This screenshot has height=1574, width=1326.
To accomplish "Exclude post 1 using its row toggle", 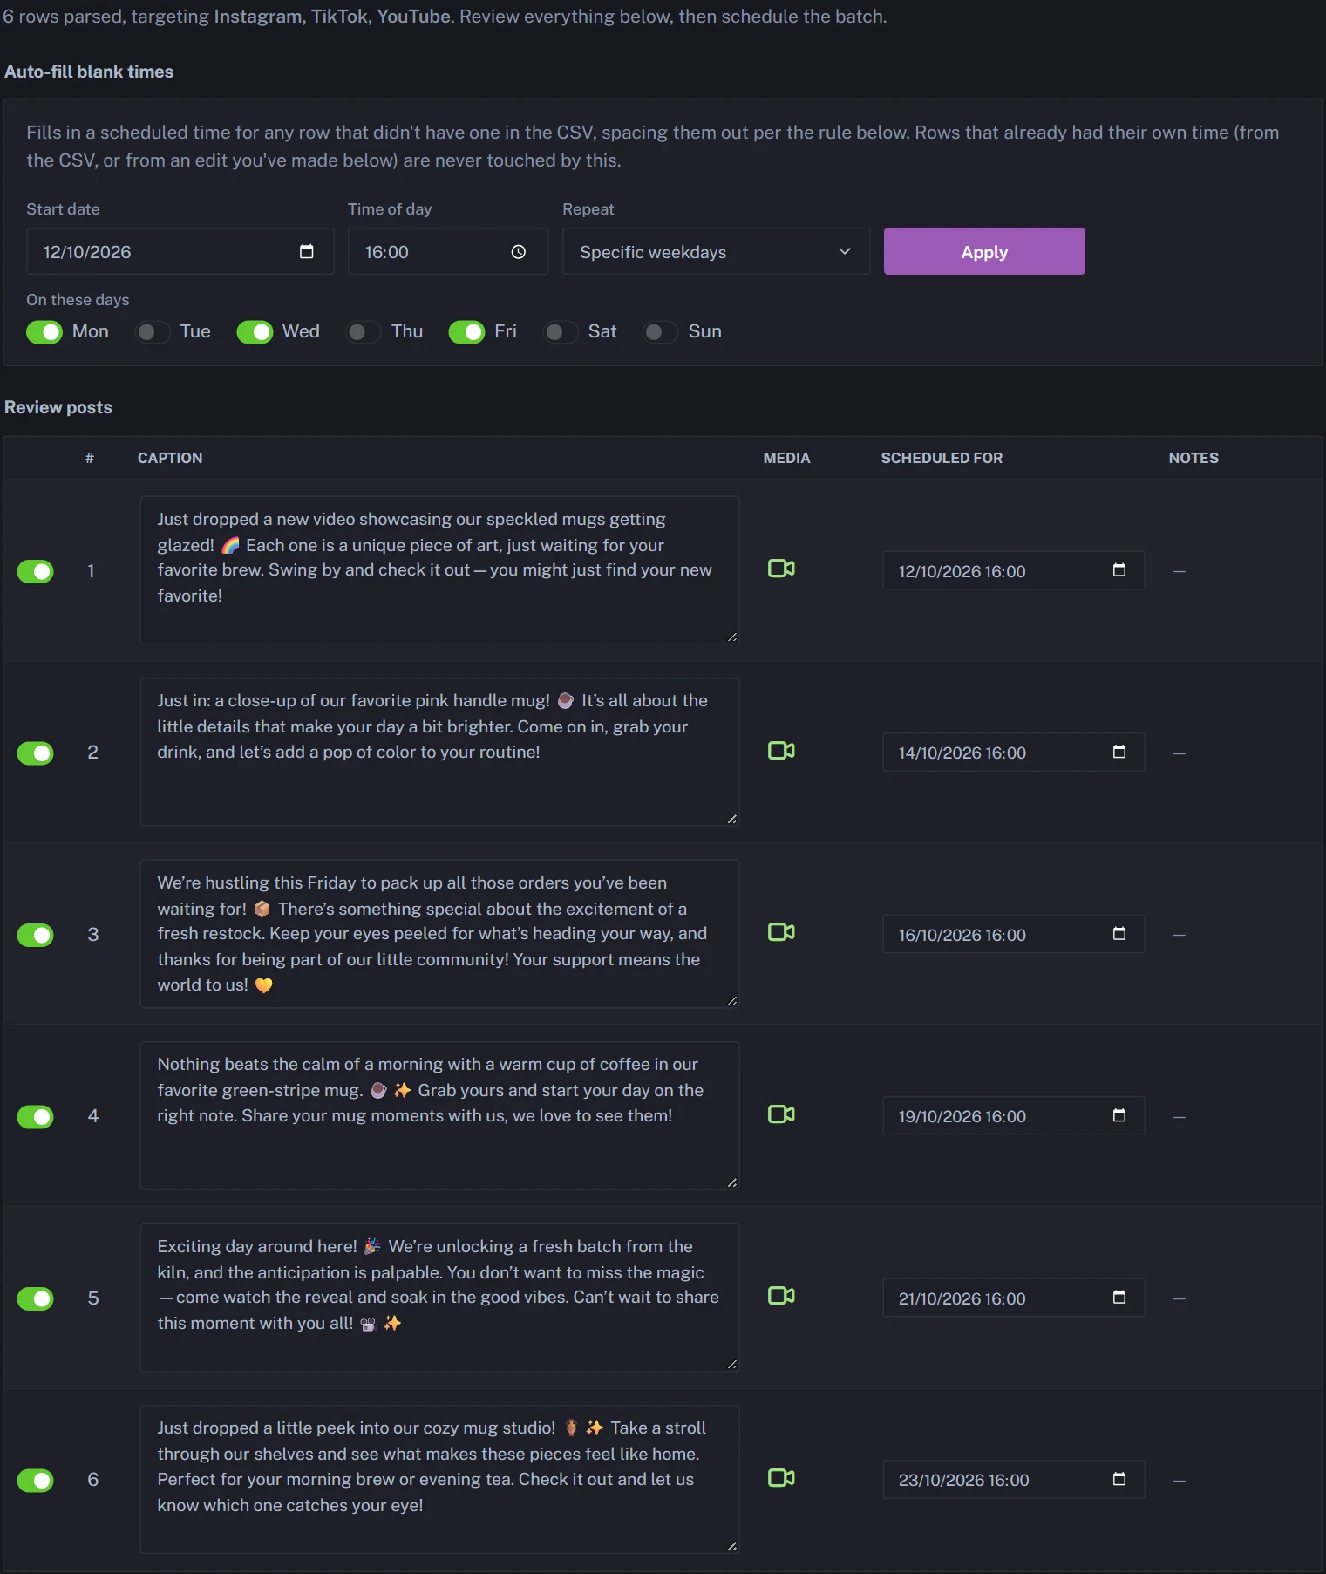I will click(36, 571).
